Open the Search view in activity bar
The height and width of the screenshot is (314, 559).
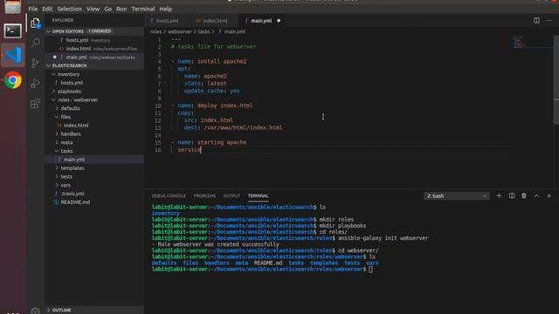click(35, 43)
